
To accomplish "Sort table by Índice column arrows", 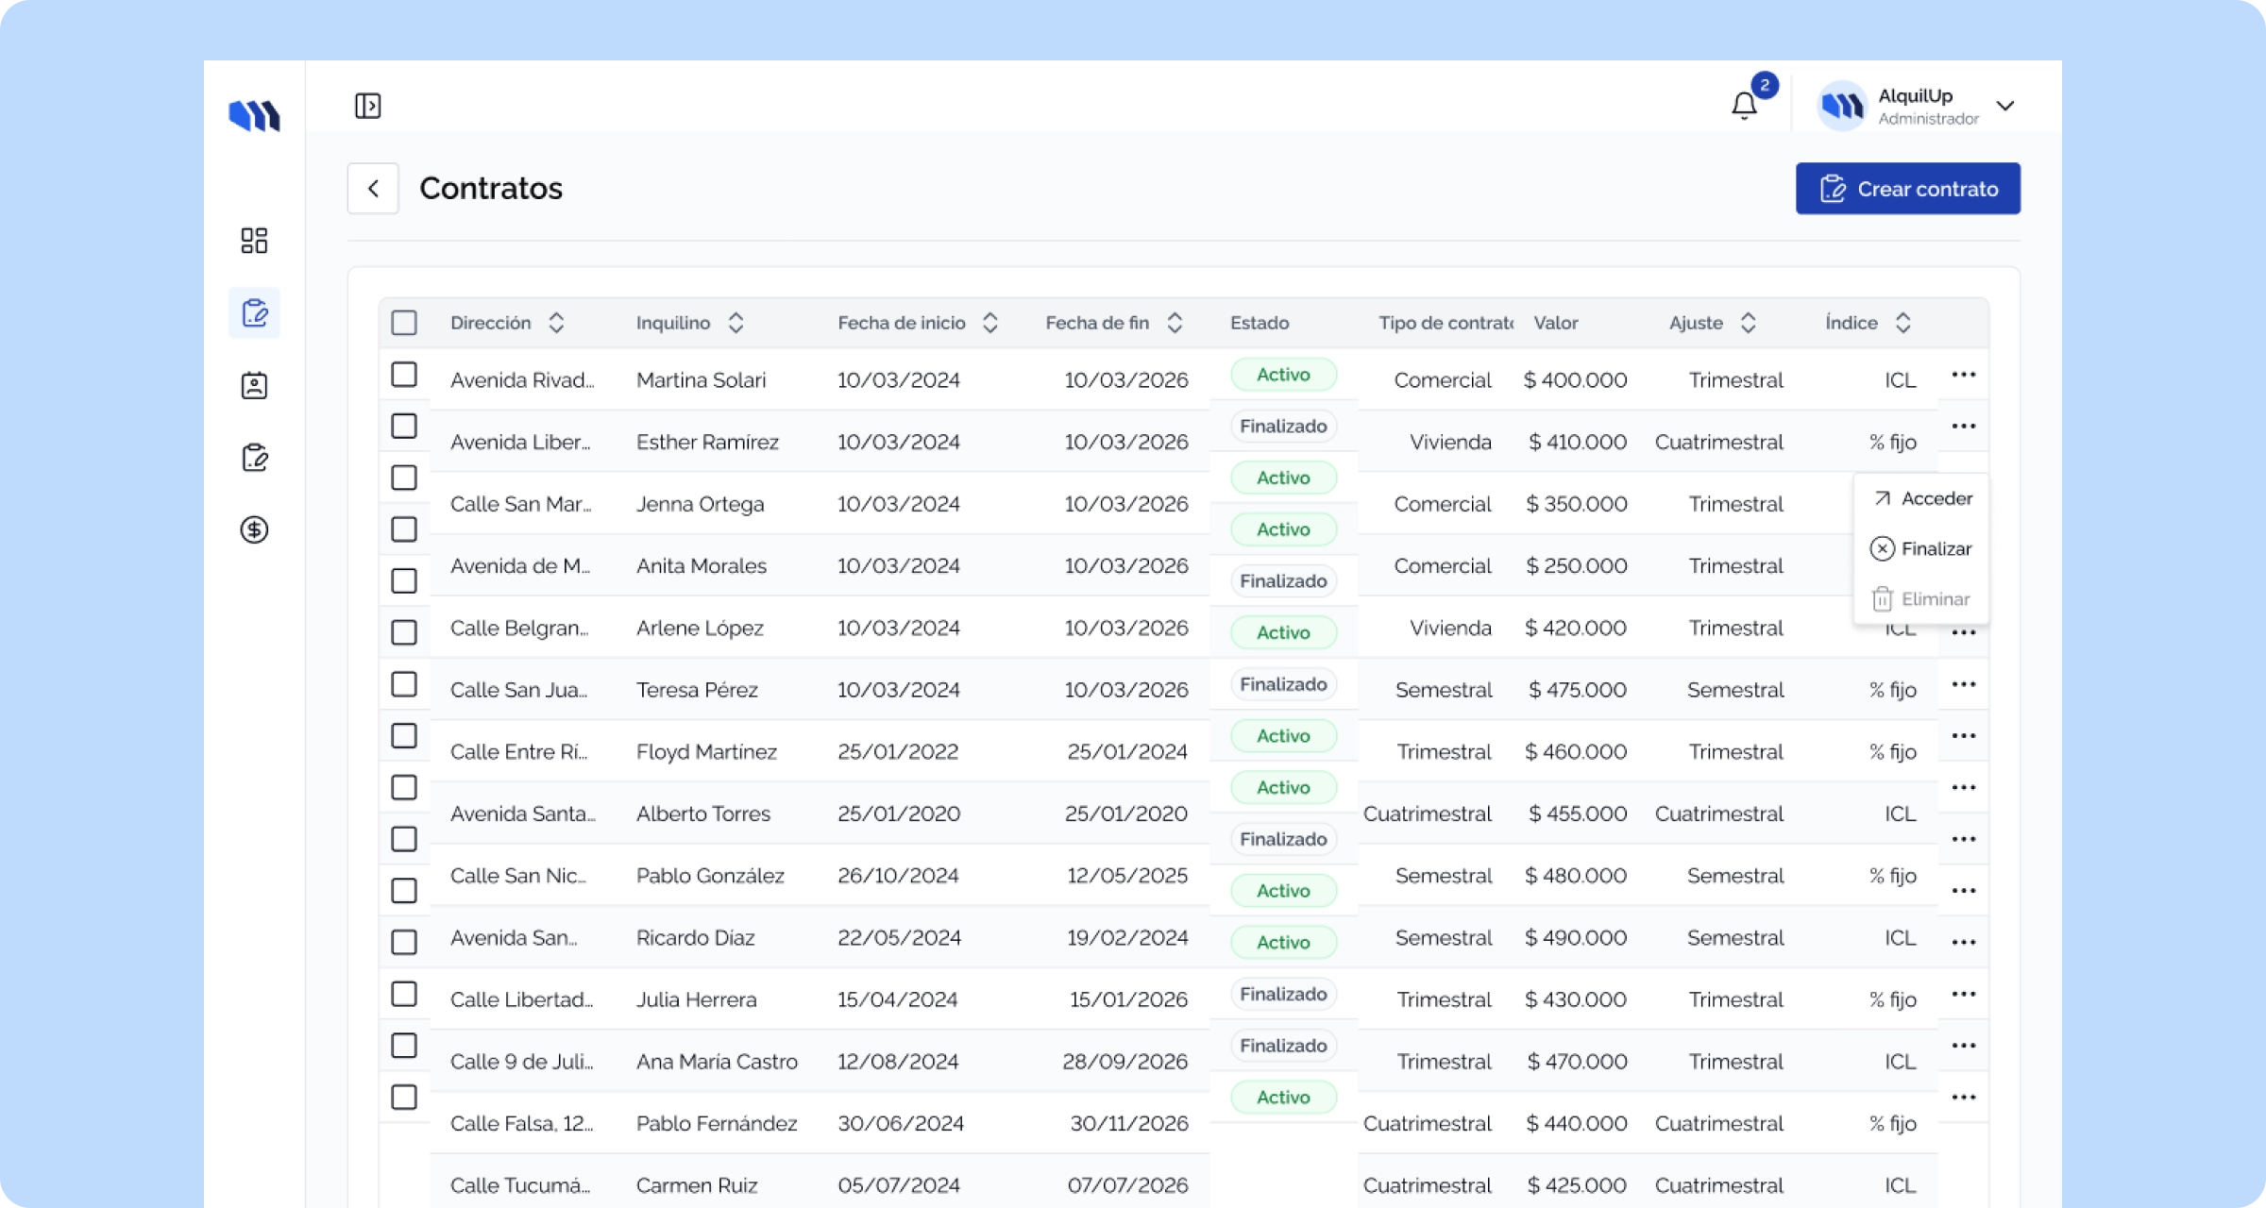I will [1902, 323].
